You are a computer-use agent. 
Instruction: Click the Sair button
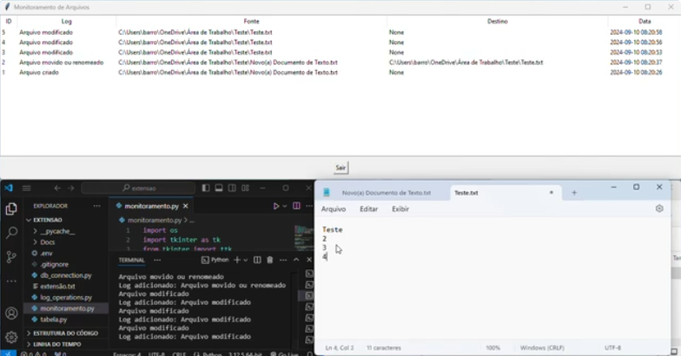click(341, 168)
